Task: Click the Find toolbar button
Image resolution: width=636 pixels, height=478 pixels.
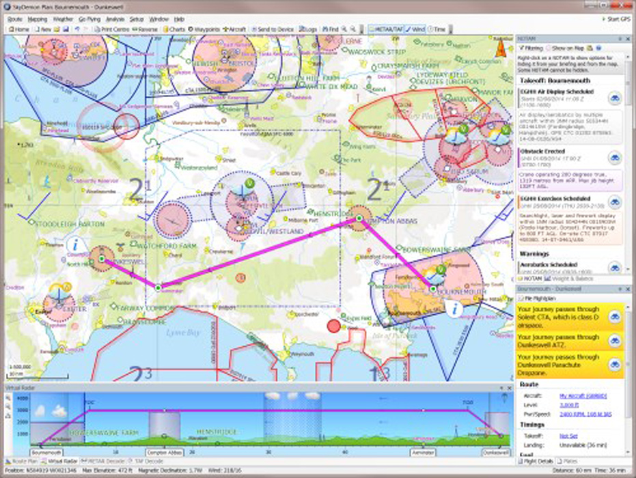Action: (330, 29)
